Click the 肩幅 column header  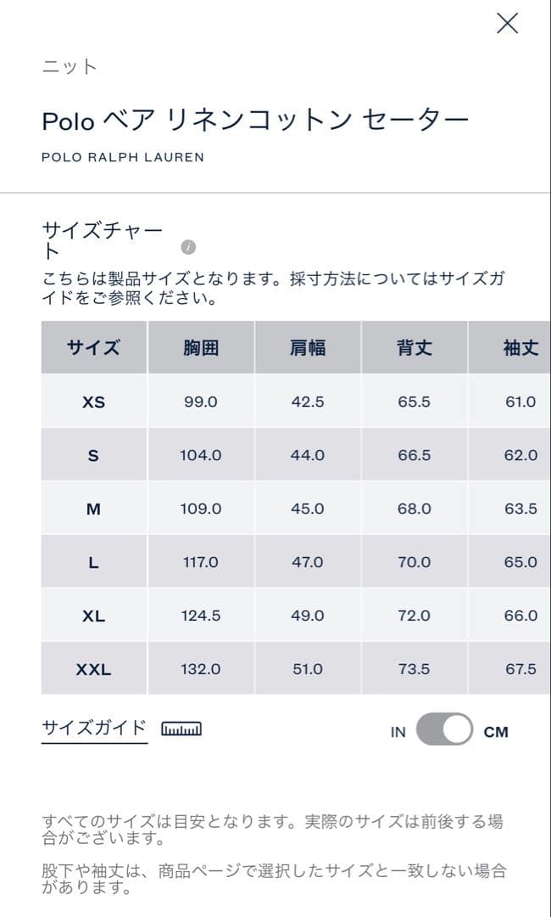tap(308, 347)
